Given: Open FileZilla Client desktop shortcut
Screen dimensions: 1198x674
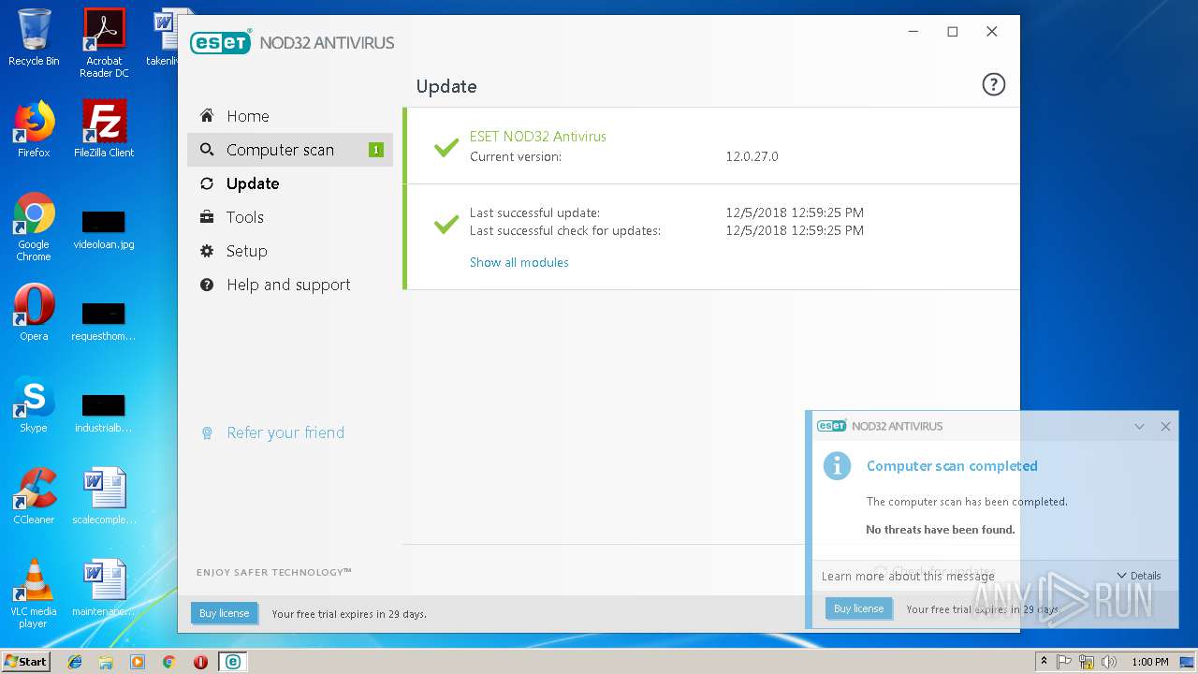Looking at the screenshot, I should pos(104,129).
